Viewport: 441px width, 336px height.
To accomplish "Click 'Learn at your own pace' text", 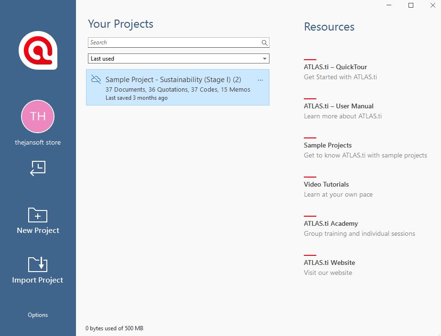I will pyautogui.click(x=338, y=194).
